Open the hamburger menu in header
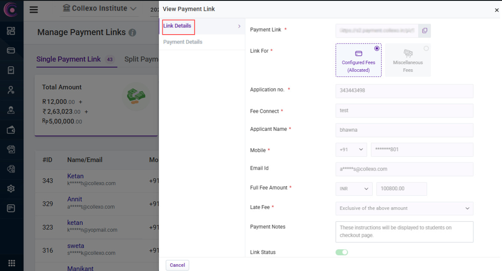 pos(34,10)
